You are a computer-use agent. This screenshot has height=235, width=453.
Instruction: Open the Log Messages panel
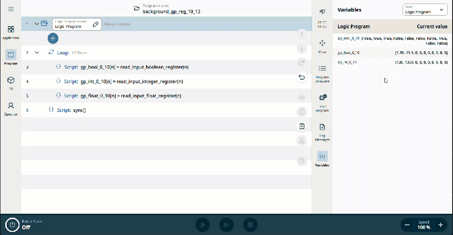click(322, 132)
